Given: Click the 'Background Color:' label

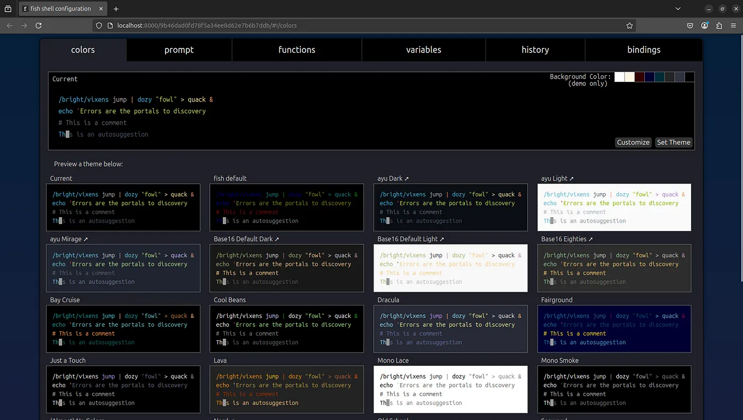Looking at the screenshot, I should tap(580, 77).
